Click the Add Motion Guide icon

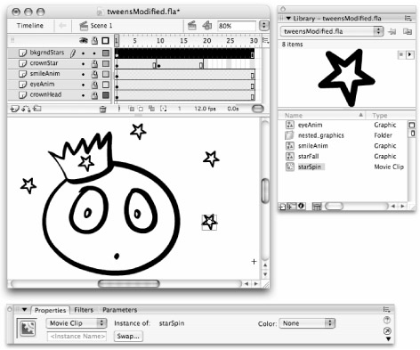26,109
